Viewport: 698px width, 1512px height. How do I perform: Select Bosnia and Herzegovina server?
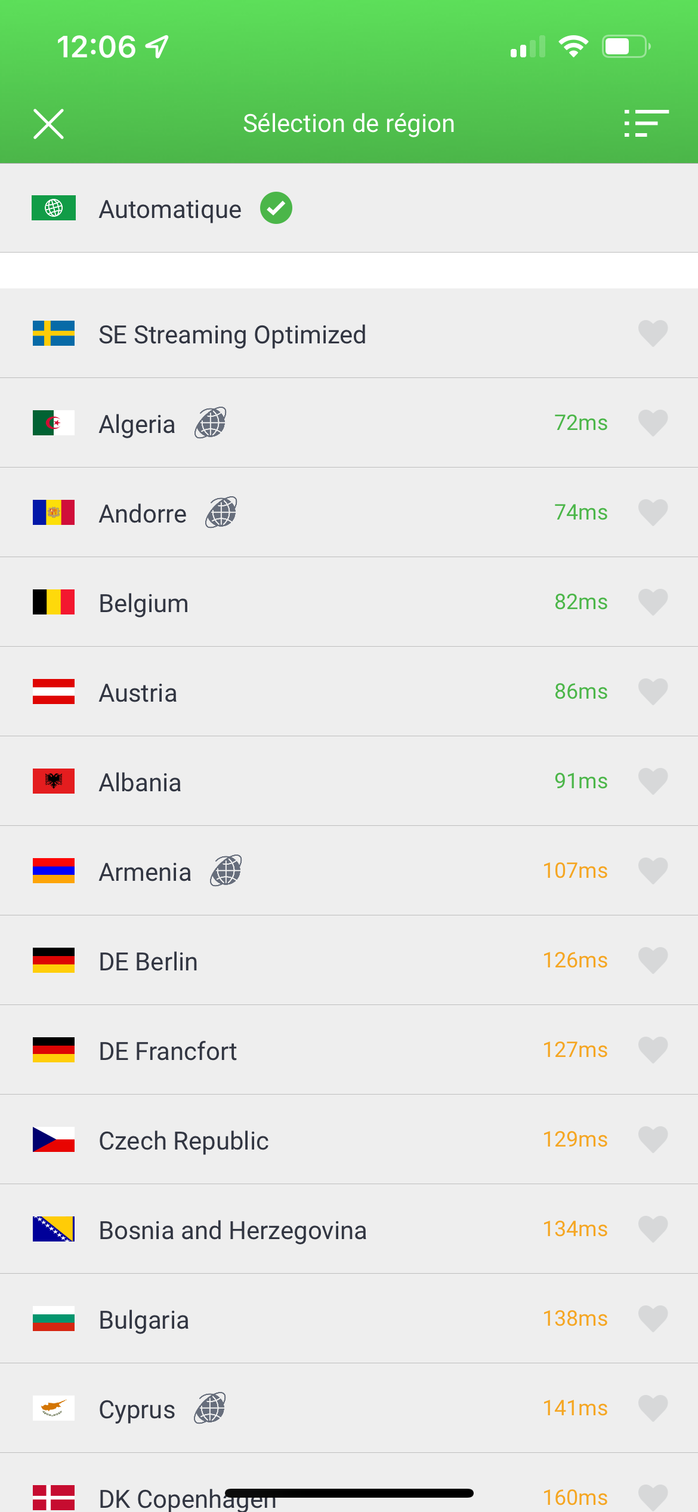[x=349, y=1229]
